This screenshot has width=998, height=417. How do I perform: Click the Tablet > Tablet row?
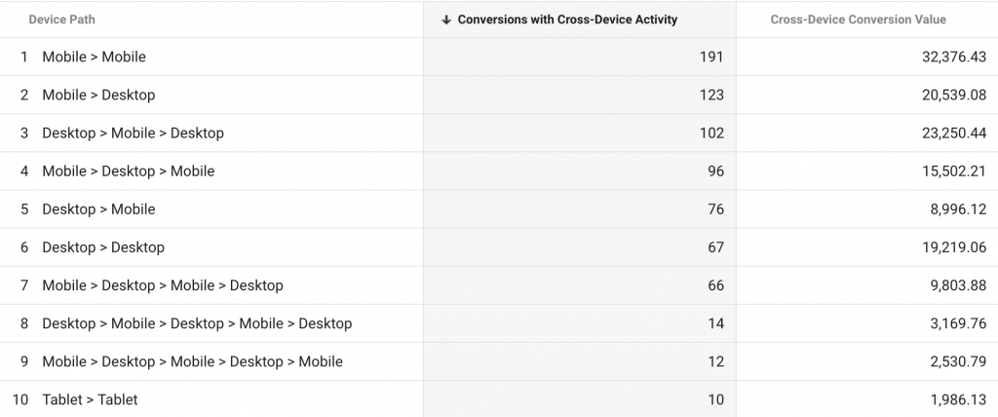(x=90, y=399)
